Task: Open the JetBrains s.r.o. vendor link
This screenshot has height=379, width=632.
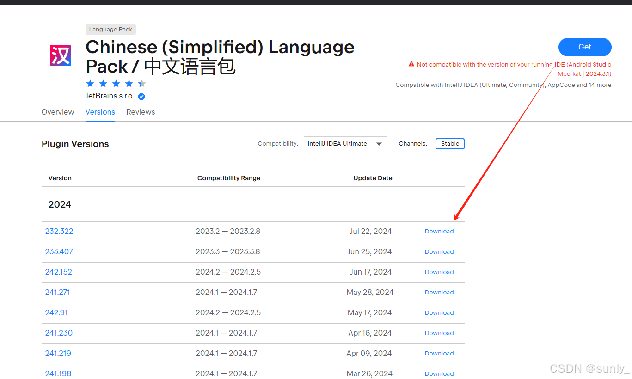Action: (x=110, y=96)
